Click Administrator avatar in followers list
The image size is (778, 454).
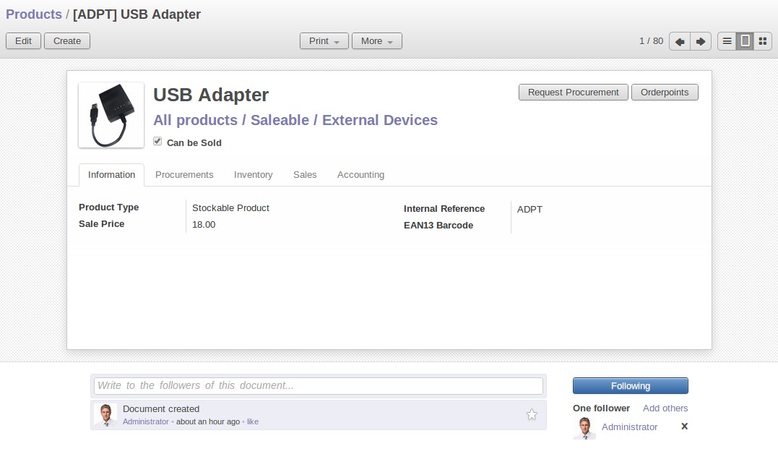pos(584,427)
